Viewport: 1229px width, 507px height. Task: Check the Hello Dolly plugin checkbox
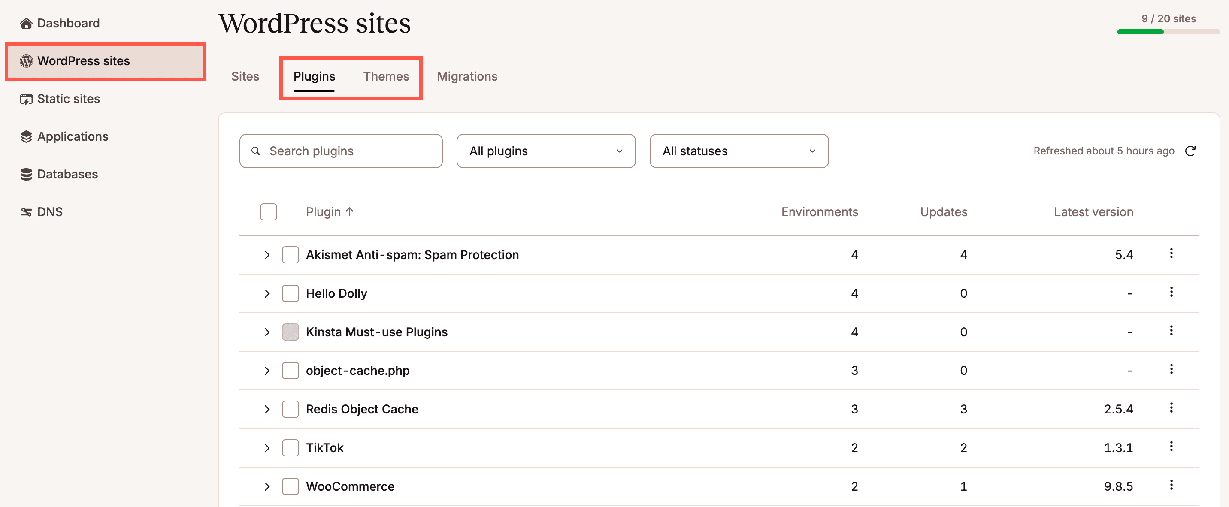(x=290, y=293)
